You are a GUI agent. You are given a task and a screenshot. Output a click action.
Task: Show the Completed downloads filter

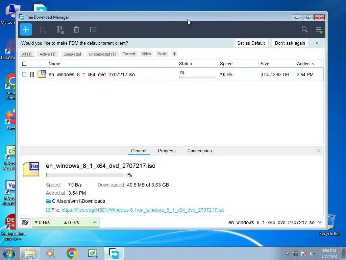pyautogui.click(x=72, y=54)
